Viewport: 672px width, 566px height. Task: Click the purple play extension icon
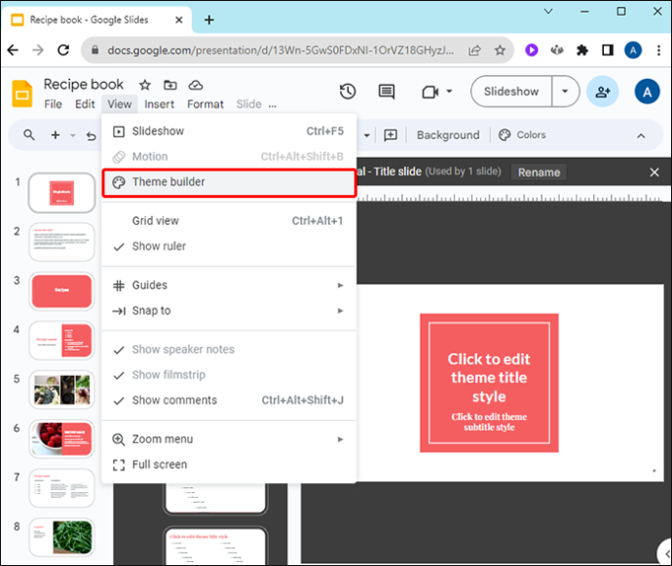[x=532, y=50]
